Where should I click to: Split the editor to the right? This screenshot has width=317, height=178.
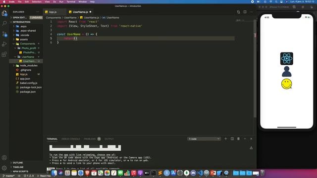[x=245, y=12]
